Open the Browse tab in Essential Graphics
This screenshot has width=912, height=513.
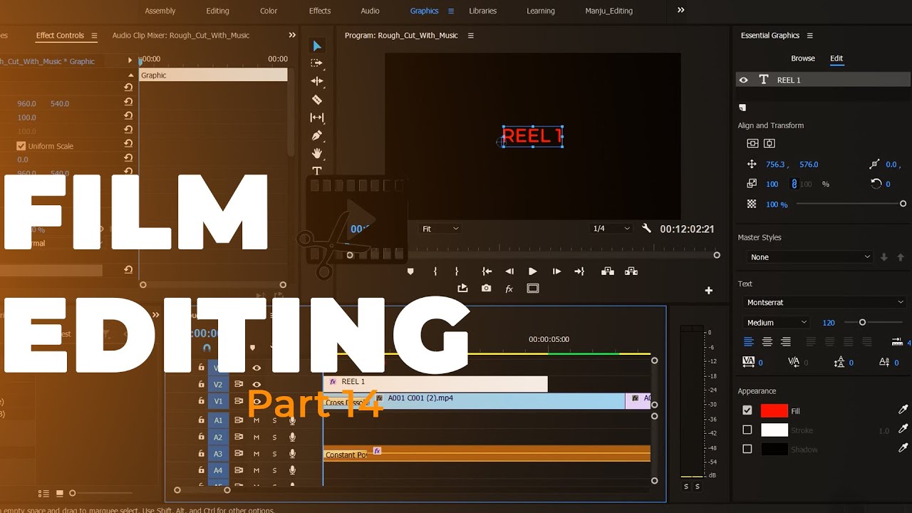click(803, 58)
